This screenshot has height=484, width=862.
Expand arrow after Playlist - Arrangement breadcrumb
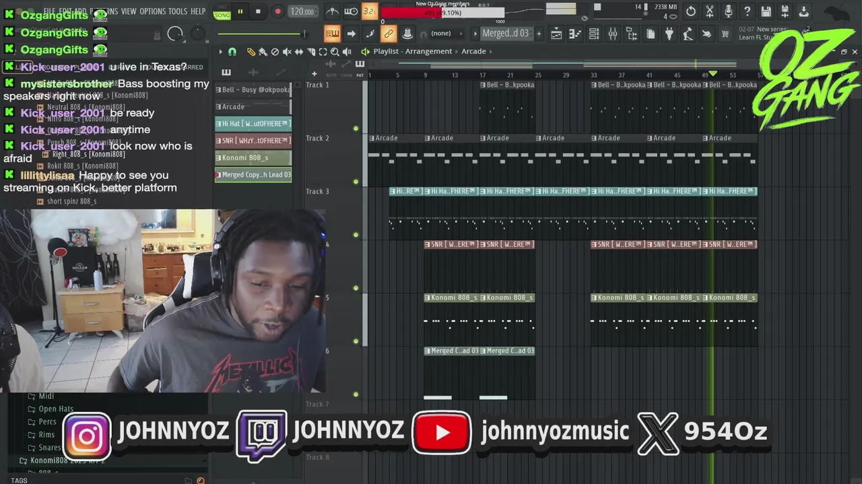pyautogui.click(x=457, y=52)
